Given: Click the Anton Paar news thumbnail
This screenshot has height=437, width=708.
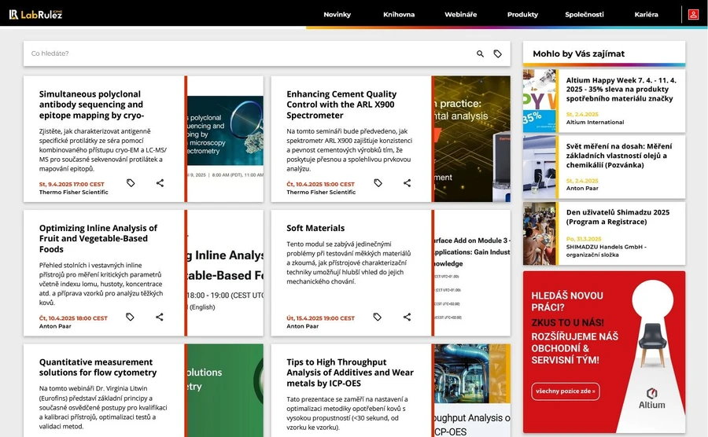Looking at the screenshot, I should click(x=540, y=167).
